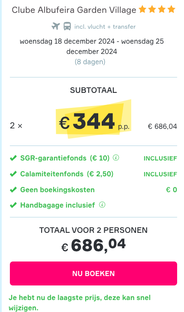Select the 18–25 december travel dates

tap(92, 46)
